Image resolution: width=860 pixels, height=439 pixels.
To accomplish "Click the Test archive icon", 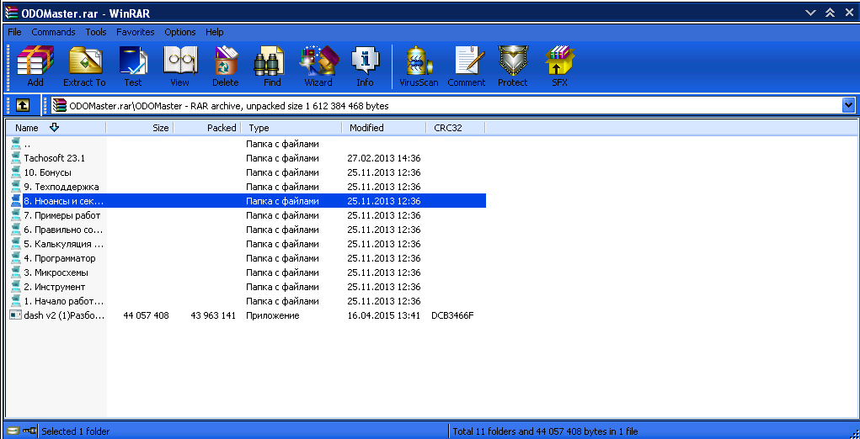I will [x=133, y=61].
